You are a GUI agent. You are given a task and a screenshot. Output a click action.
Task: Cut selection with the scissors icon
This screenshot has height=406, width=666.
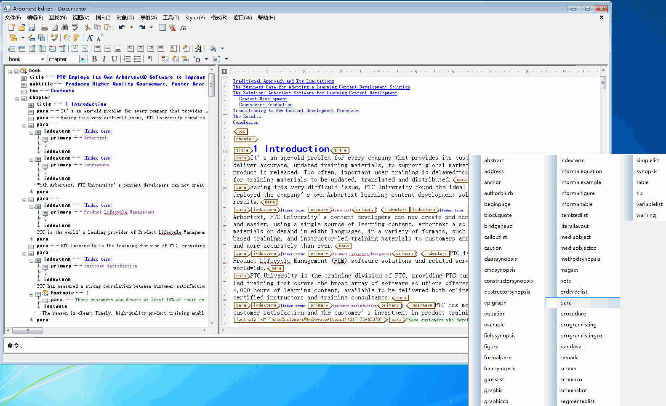point(88,27)
